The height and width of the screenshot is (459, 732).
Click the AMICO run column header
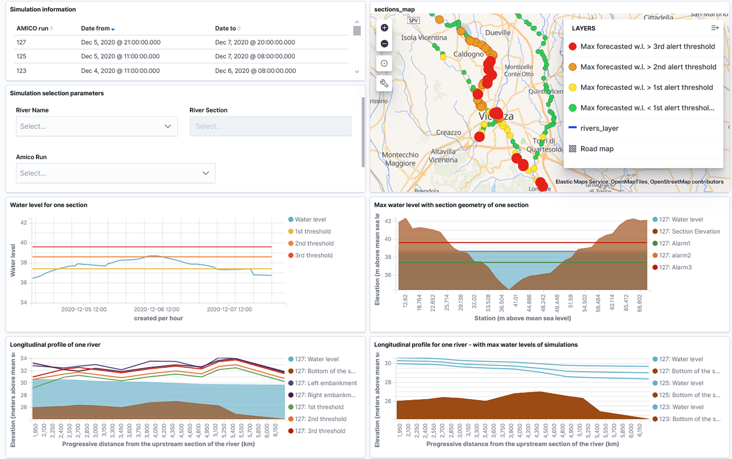(32, 28)
